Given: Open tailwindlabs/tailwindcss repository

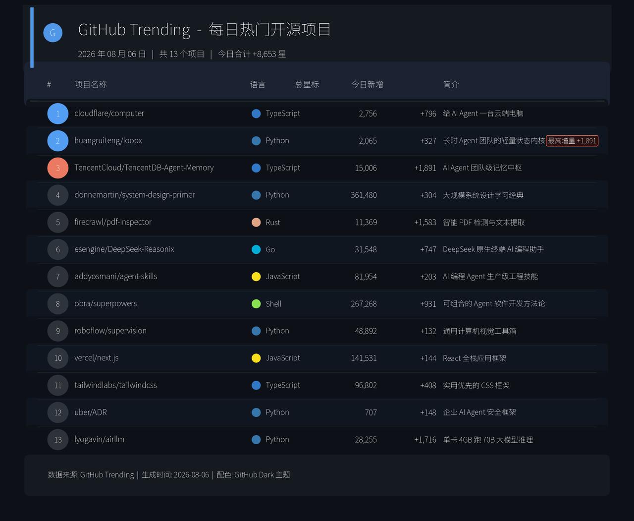Looking at the screenshot, I should pos(115,385).
